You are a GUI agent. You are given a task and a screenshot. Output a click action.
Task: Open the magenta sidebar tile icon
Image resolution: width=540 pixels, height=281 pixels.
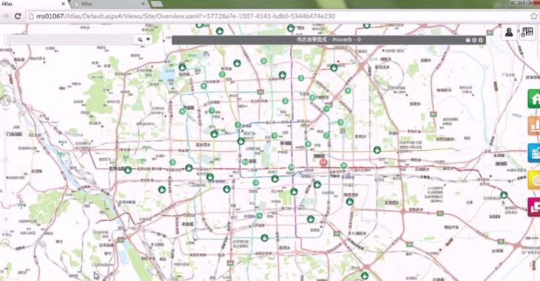(x=535, y=207)
